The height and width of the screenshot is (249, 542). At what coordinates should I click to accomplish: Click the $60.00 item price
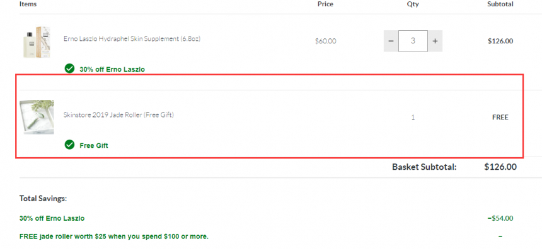point(325,41)
